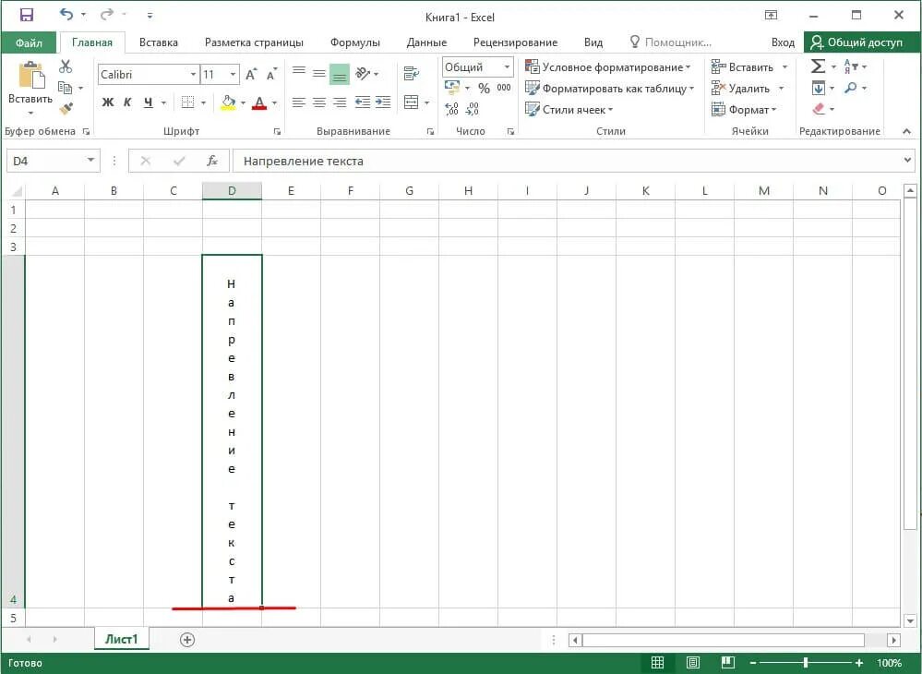Click Форматировать как таблицу
This screenshot has width=922, height=674.
click(x=610, y=89)
